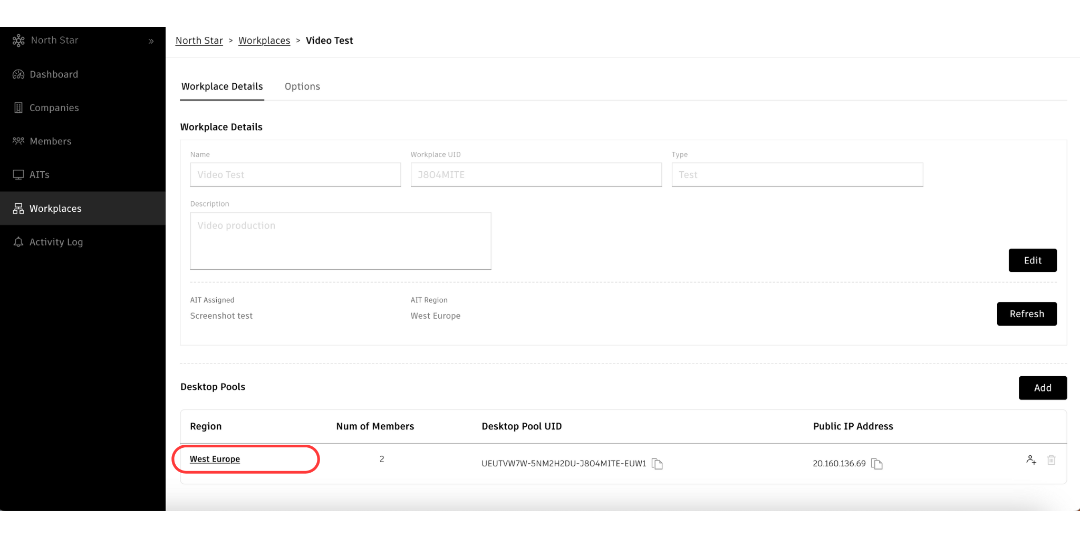Copy the public IP address
Image resolution: width=1080 pixels, height=538 pixels.
pos(877,464)
